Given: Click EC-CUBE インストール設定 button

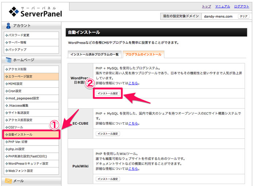Looking at the screenshot, I should click(108, 134).
